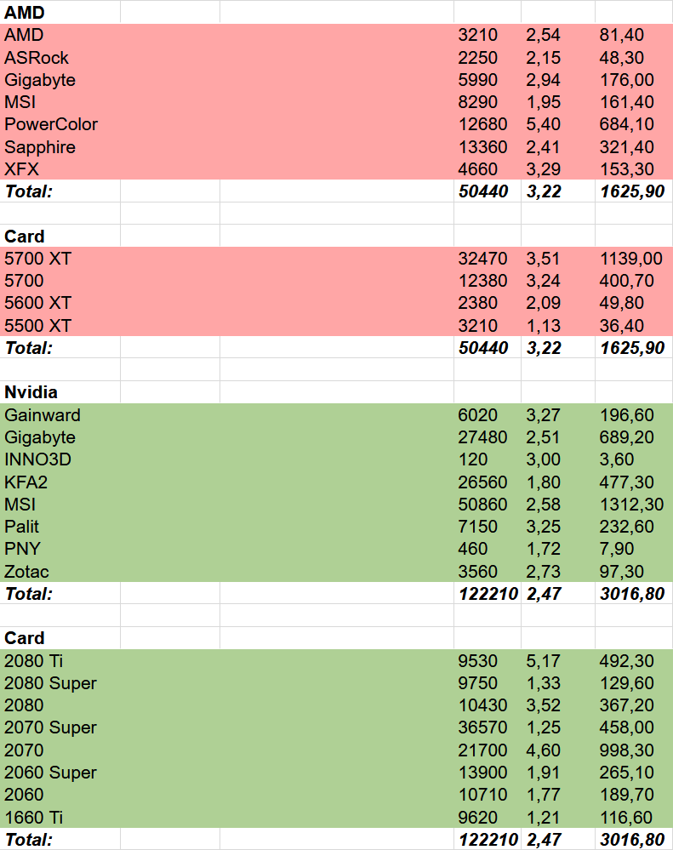Select the ASRock cell
Image resolution: width=673 pixels, height=850 pixels.
point(37,58)
